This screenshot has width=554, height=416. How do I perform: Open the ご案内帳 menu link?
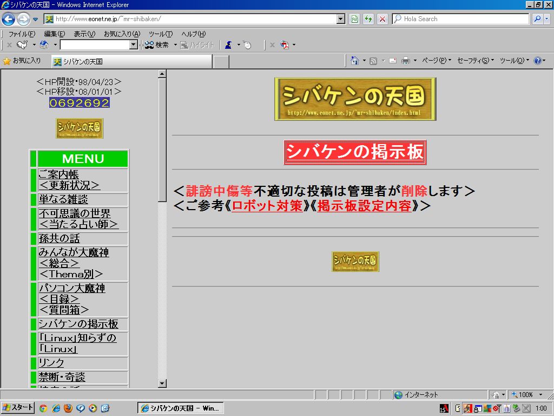pos(58,174)
